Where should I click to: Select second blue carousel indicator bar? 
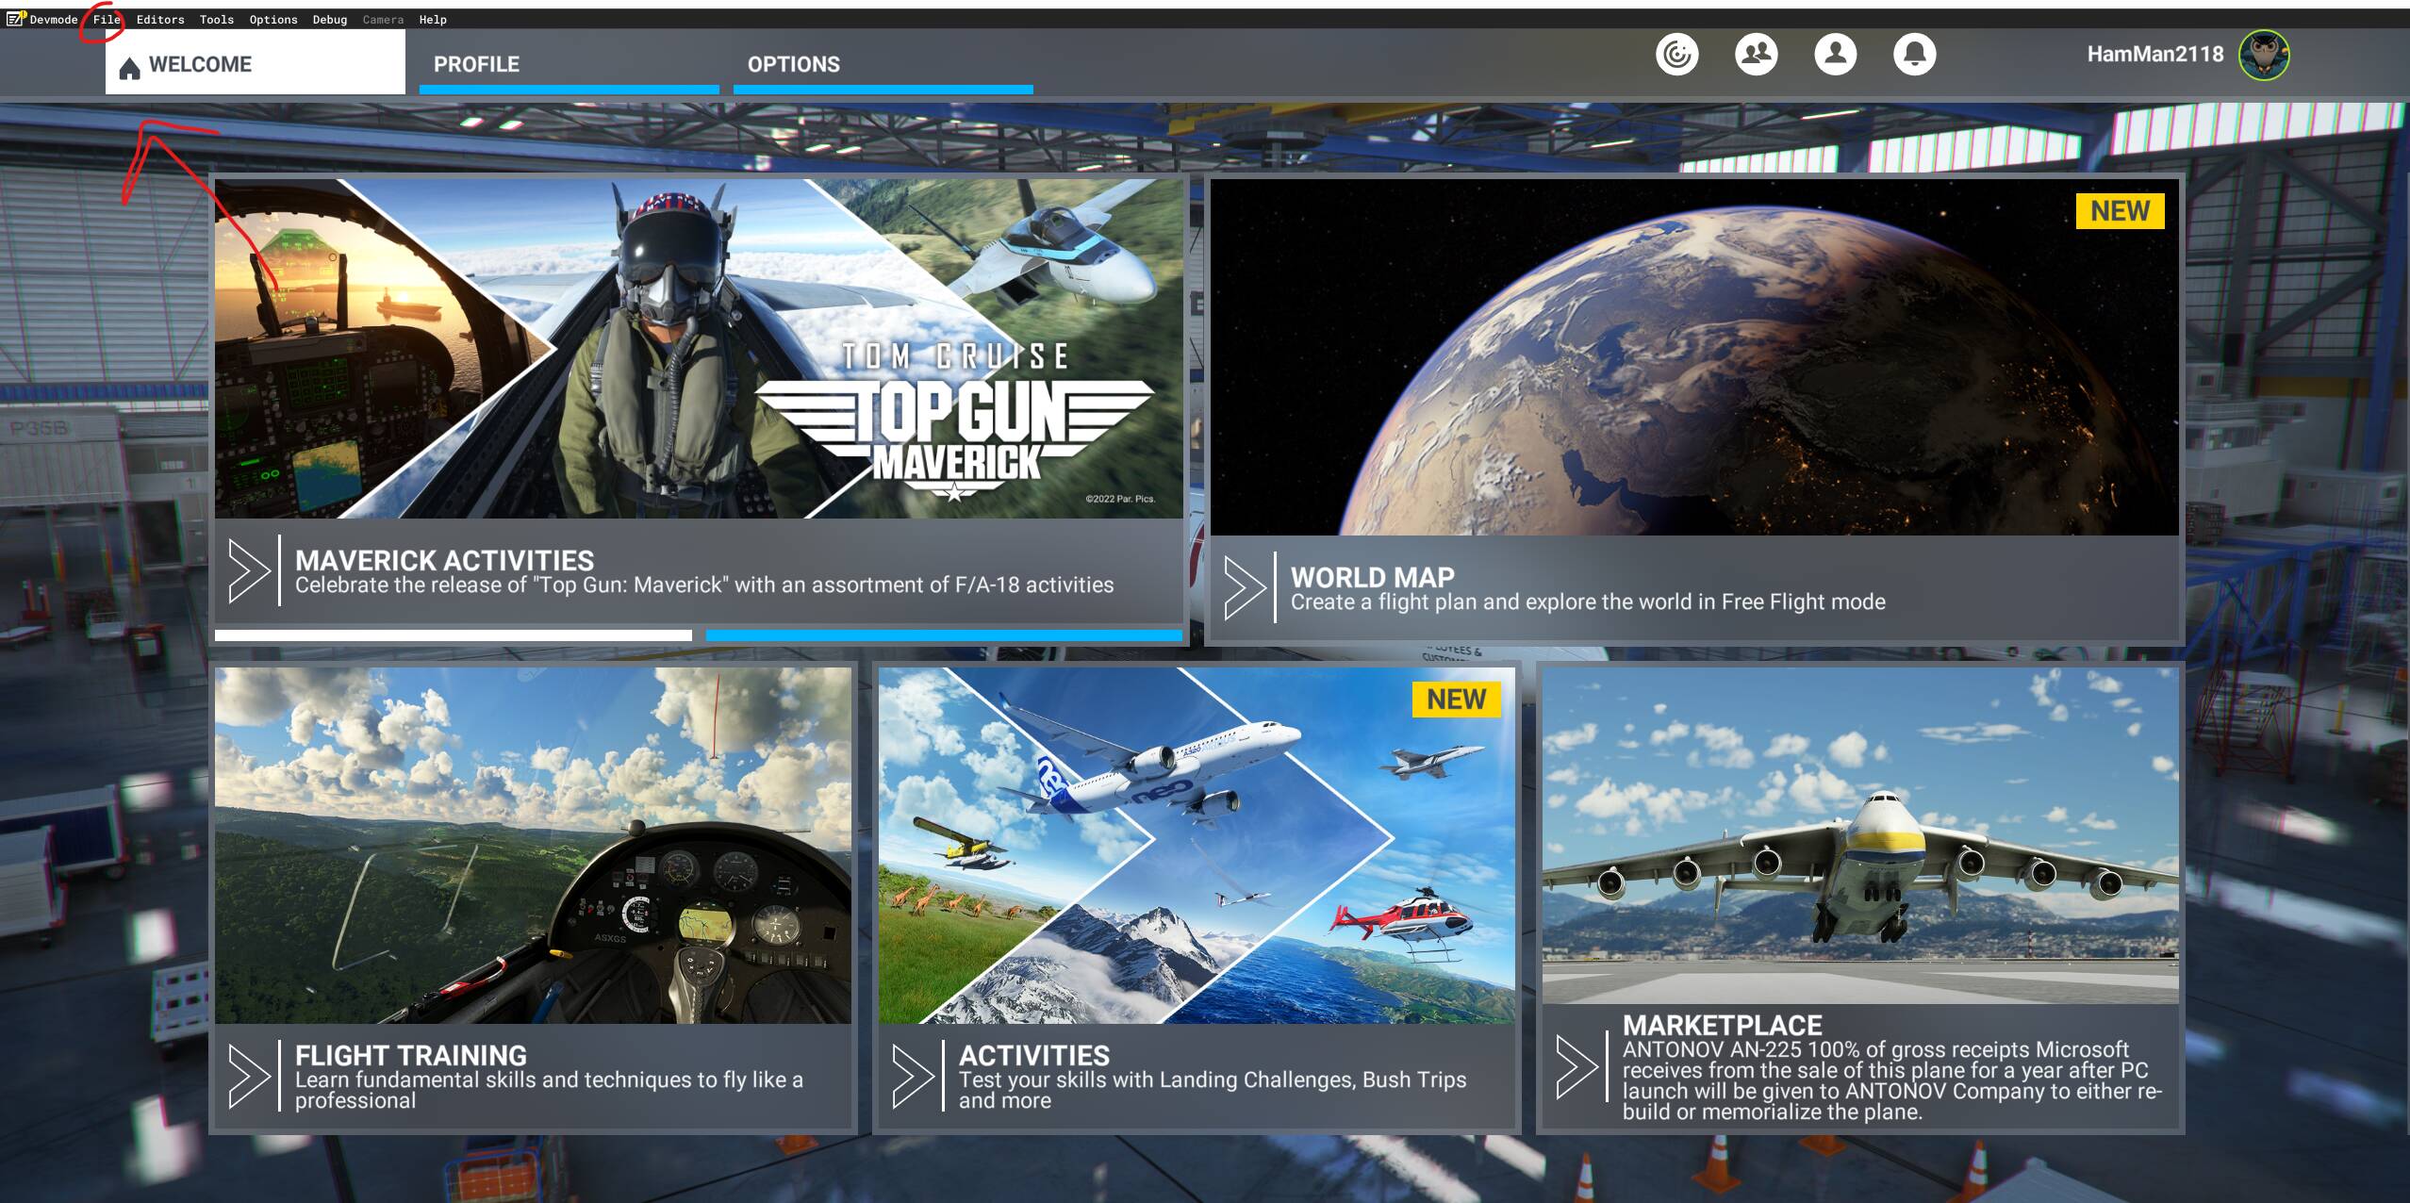(944, 636)
